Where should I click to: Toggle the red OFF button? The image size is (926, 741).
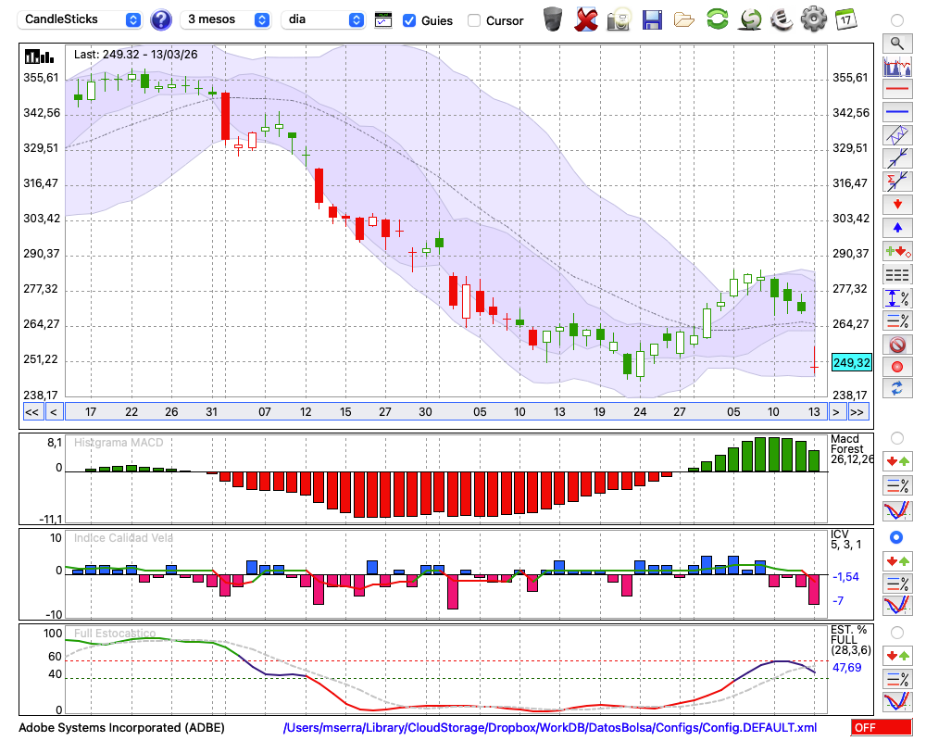[x=881, y=727]
